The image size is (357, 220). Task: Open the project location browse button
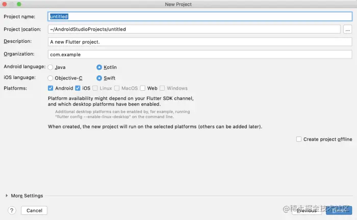pyautogui.click(x=348, y=29)
